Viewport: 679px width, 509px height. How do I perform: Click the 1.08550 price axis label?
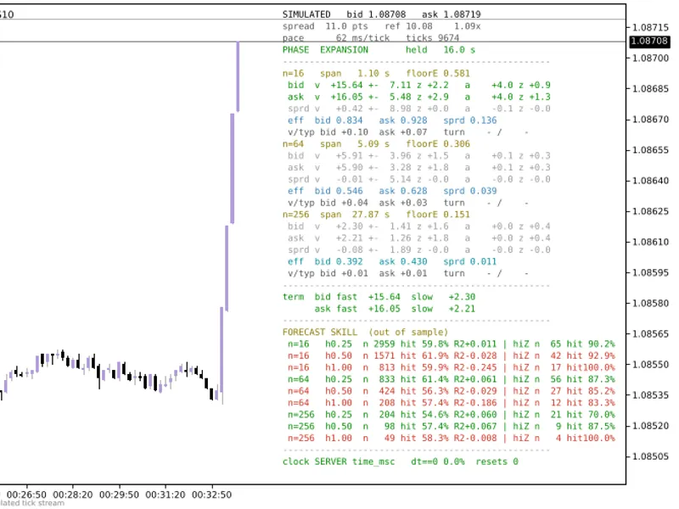pos(650,365)
